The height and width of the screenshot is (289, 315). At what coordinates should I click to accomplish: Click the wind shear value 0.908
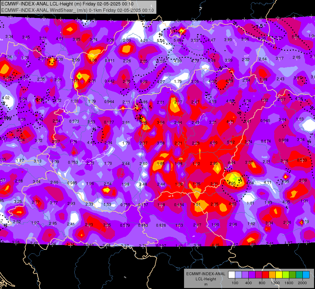click(283, 140)
